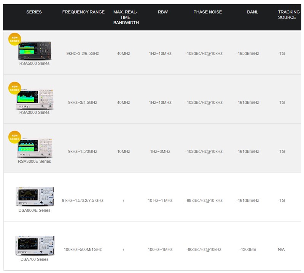Click the RSA3000 Series link

point(34,113)
